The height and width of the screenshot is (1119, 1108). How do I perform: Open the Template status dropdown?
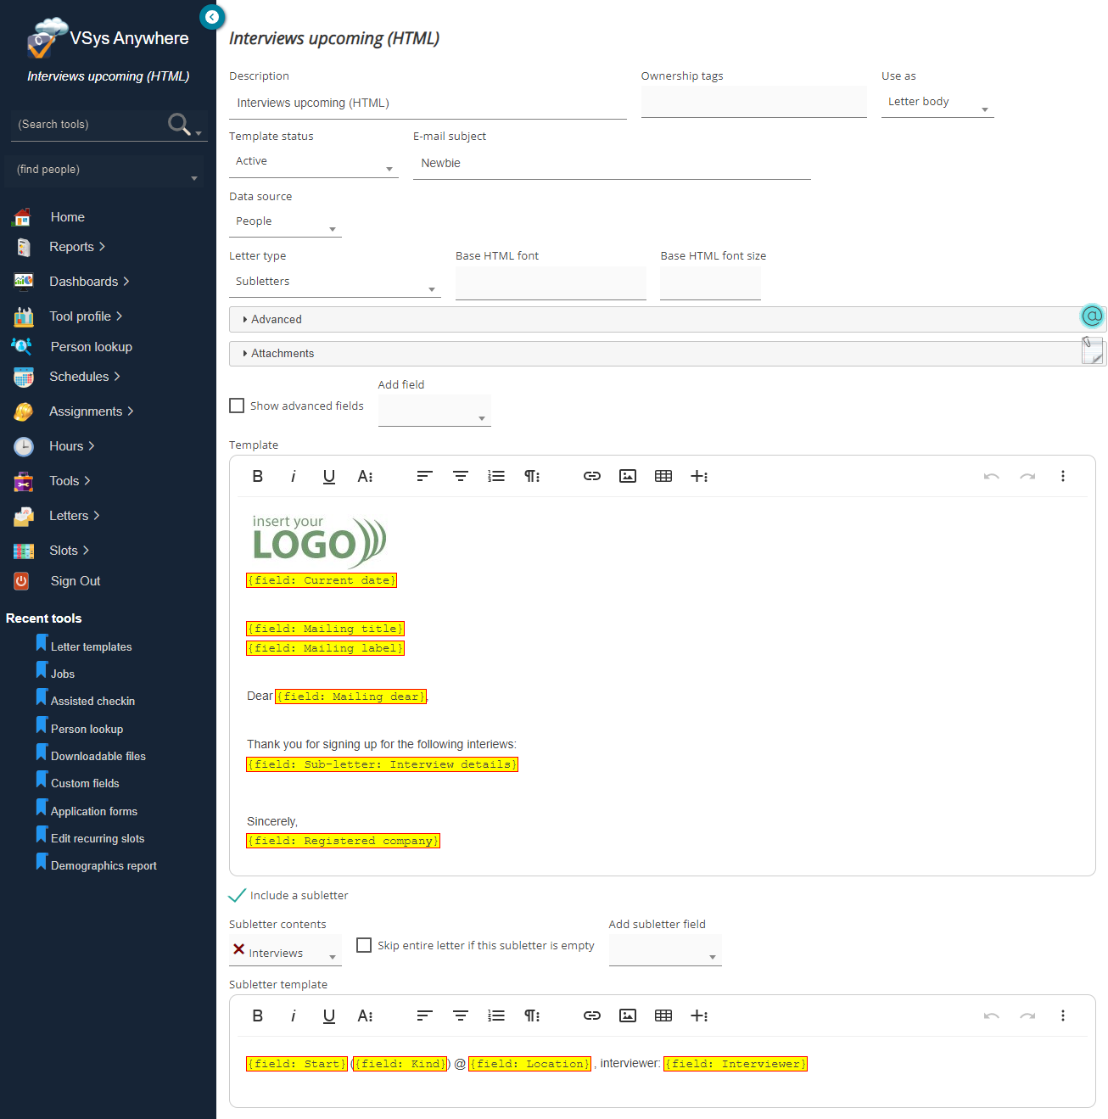coord(313,162)
